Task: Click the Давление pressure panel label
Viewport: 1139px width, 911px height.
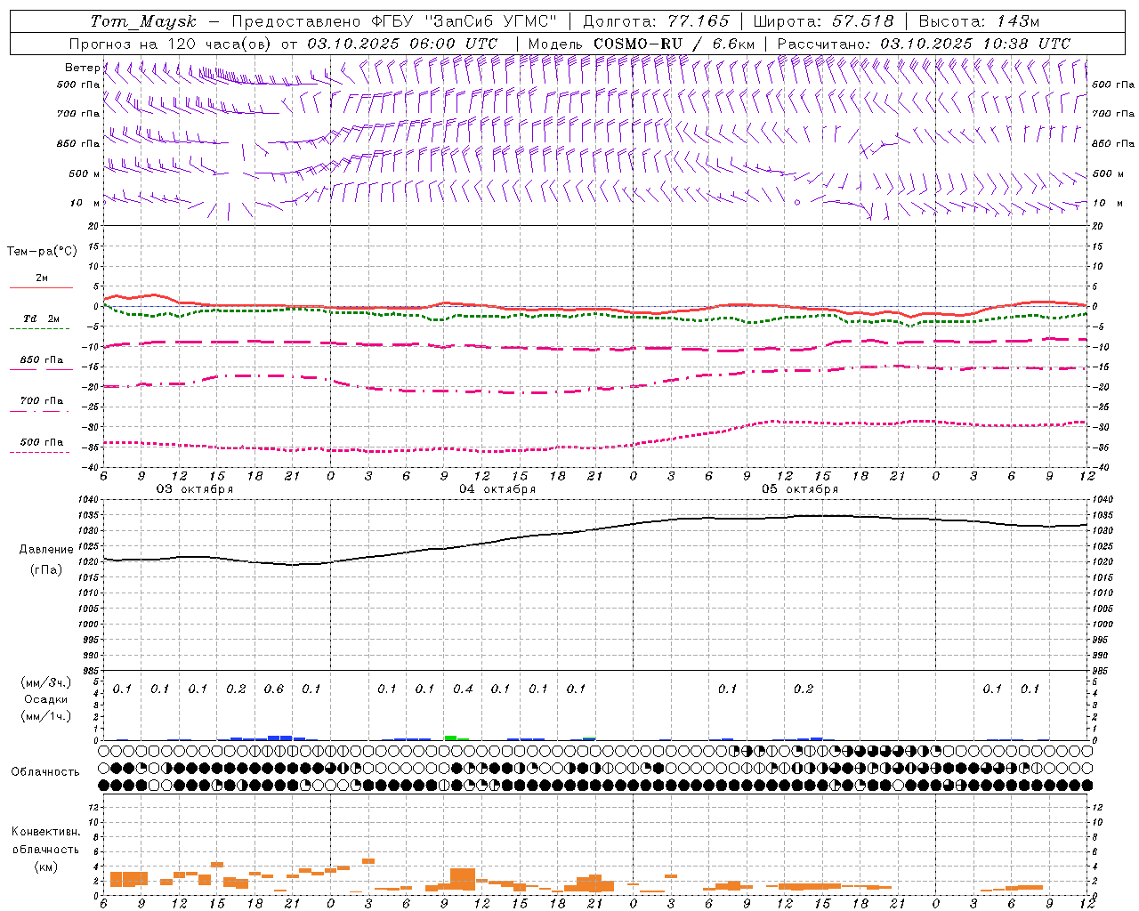Action: click(x=46, y=550)
